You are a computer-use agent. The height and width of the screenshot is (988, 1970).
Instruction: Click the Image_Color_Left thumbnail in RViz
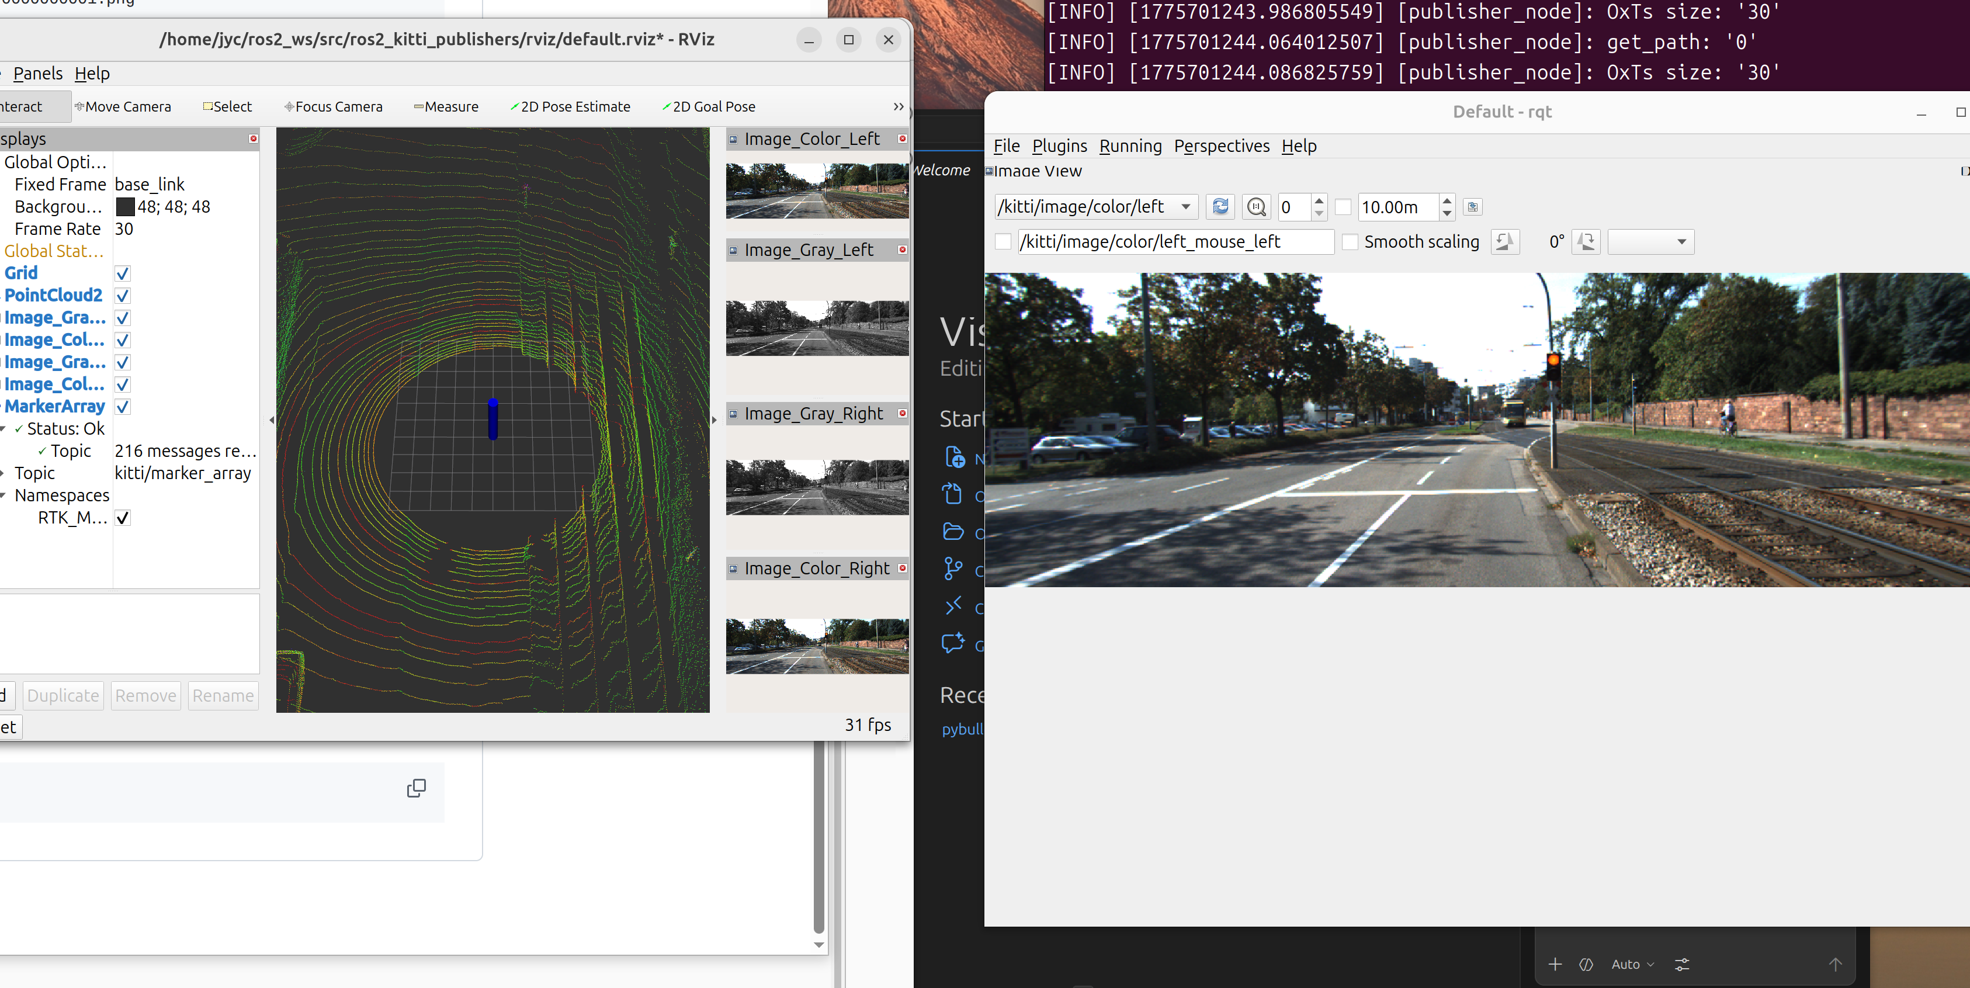click(817, 190)
